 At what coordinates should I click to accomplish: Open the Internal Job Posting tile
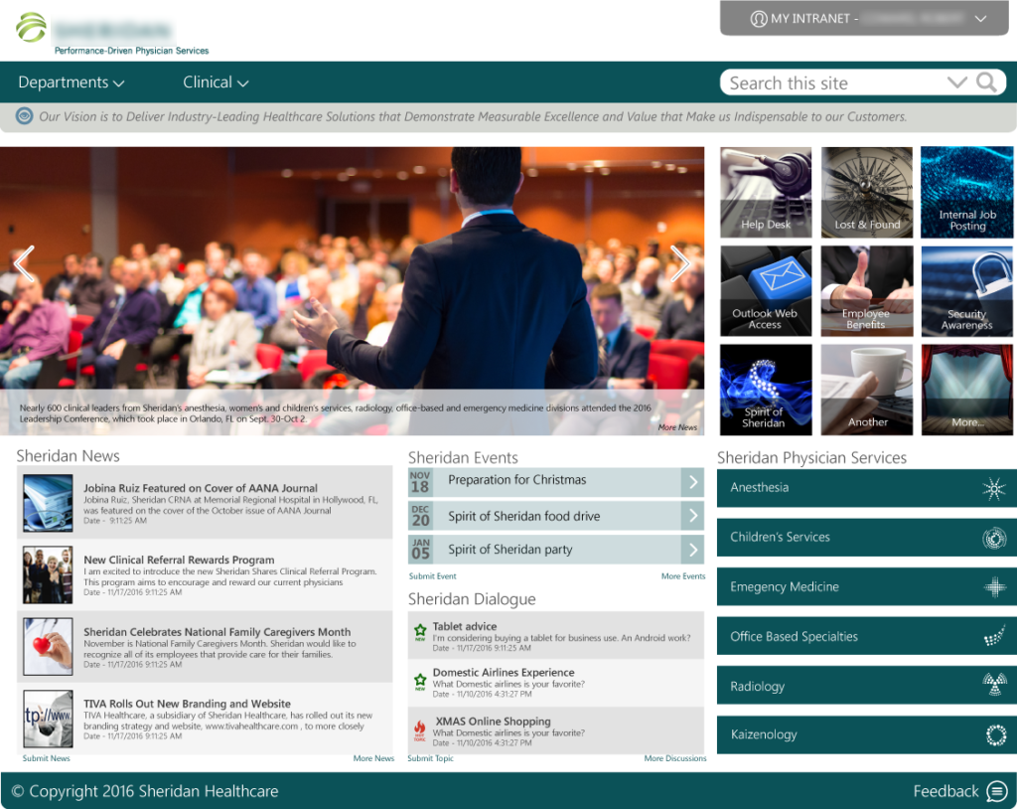pos(966,192)
